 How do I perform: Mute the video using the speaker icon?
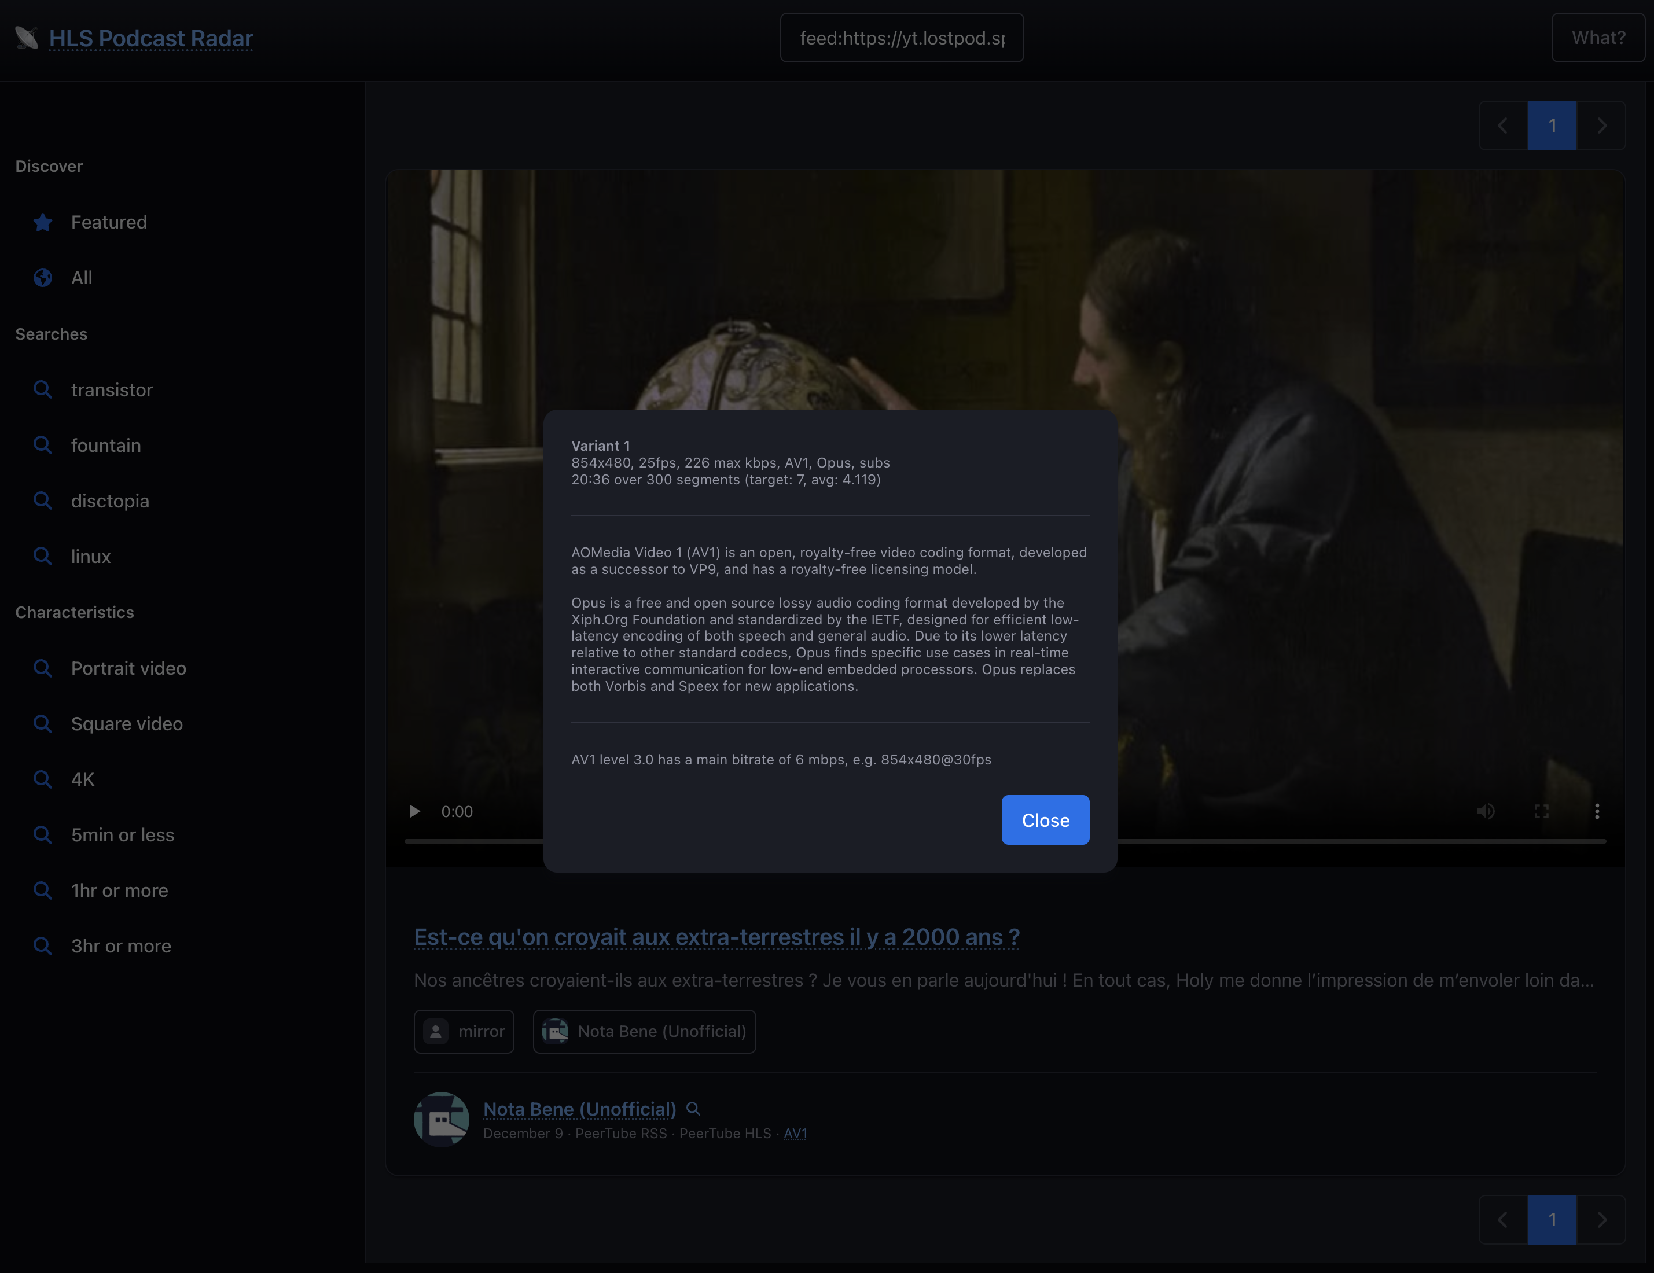pos(1485,812)
